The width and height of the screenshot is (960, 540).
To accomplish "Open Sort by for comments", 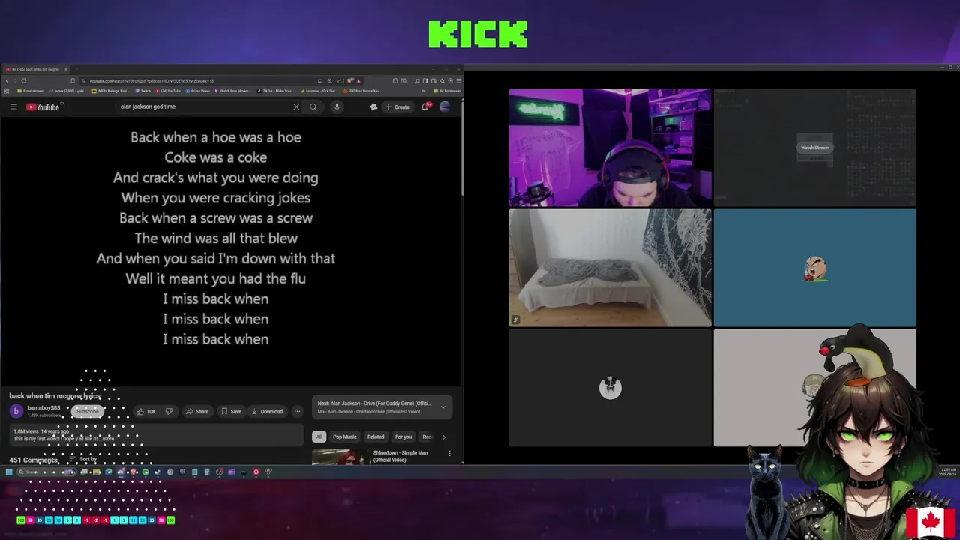I will point(84,459).
